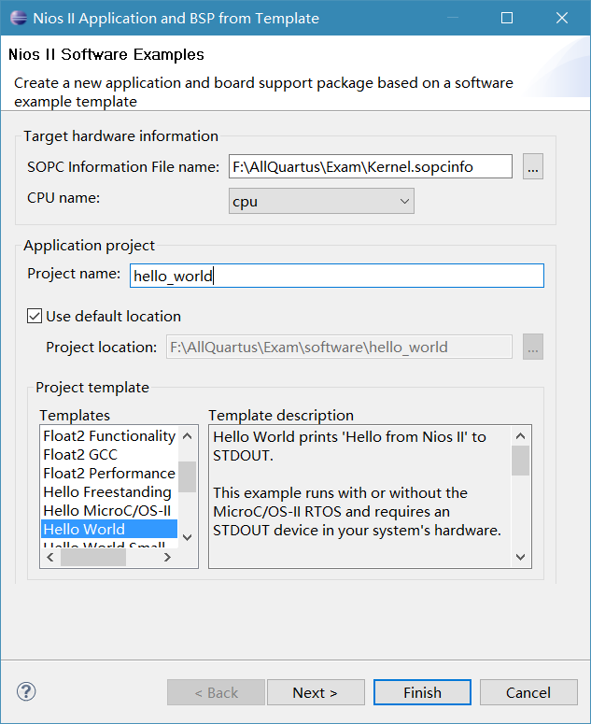
Task: Select Float2 Functionality template
Action: [109, 436]
